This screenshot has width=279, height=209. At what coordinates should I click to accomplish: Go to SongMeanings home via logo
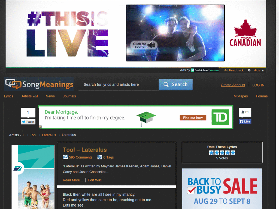coord(39,84)
